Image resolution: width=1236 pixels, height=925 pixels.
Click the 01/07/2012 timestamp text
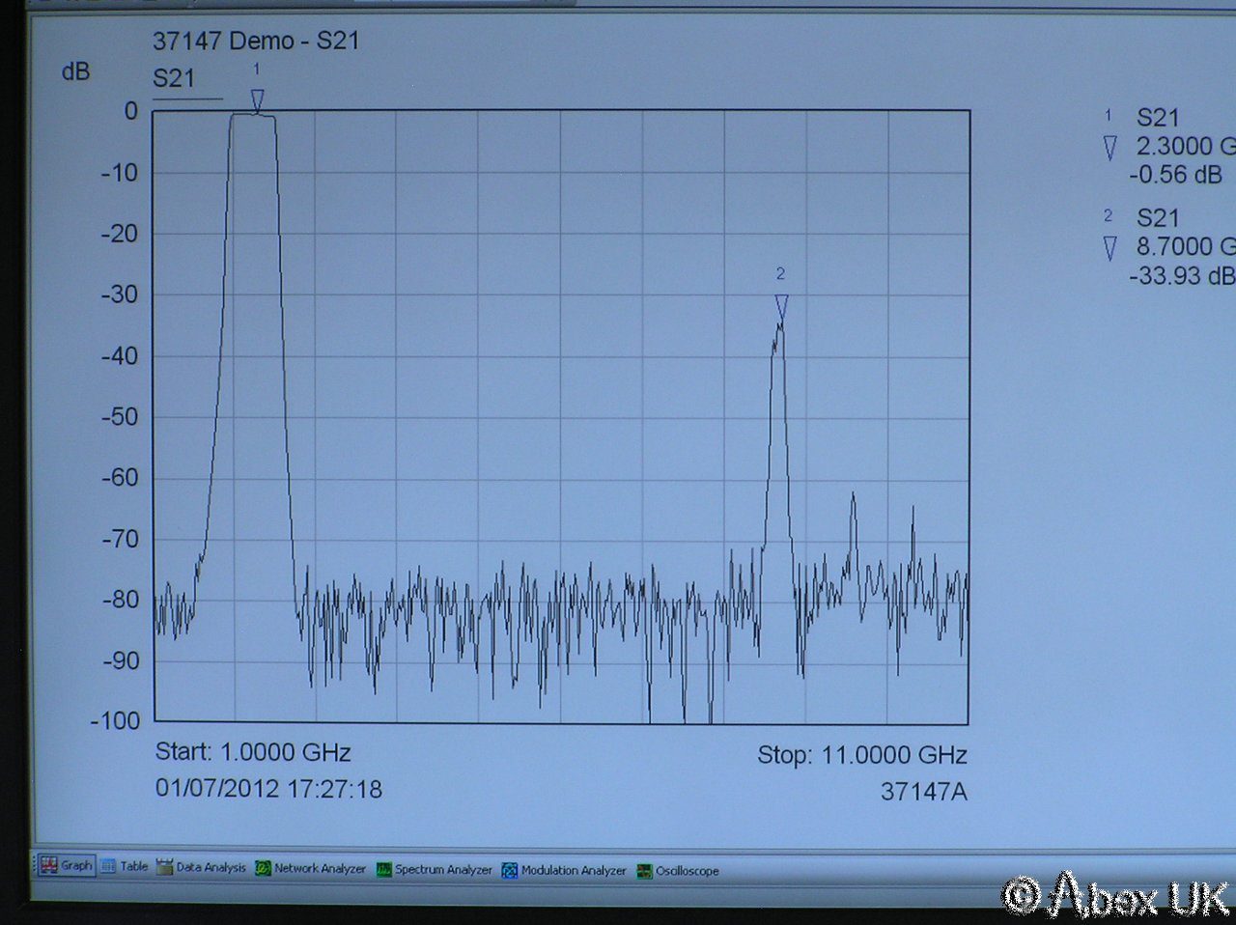[x=268, y=789]
